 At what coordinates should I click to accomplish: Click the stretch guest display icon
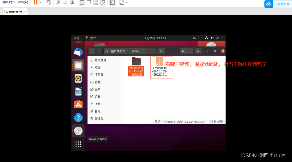point(122,3)
